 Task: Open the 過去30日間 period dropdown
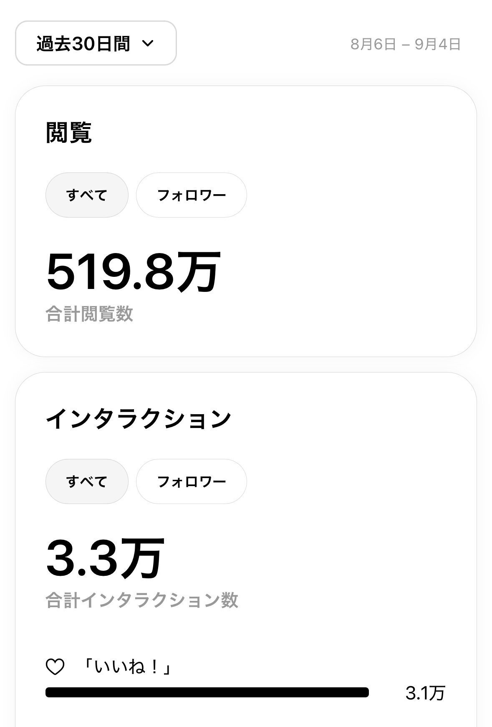point(83,43)
